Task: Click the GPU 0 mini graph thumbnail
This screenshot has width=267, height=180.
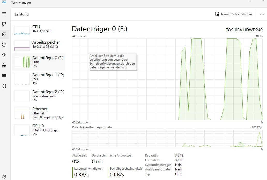Action: pos(22,130)
